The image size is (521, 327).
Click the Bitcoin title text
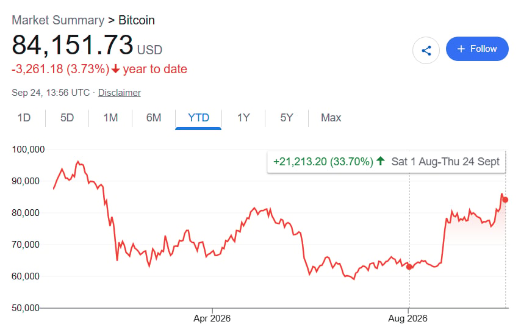coord(137,20)
